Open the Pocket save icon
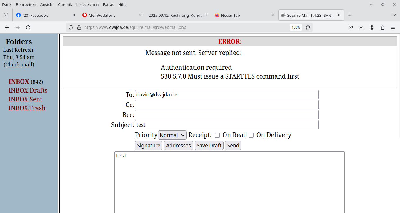Viewport: 400px width, 213px height. [x=351, y=27]
